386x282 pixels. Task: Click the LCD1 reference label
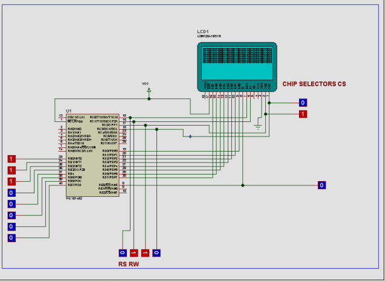203,31
